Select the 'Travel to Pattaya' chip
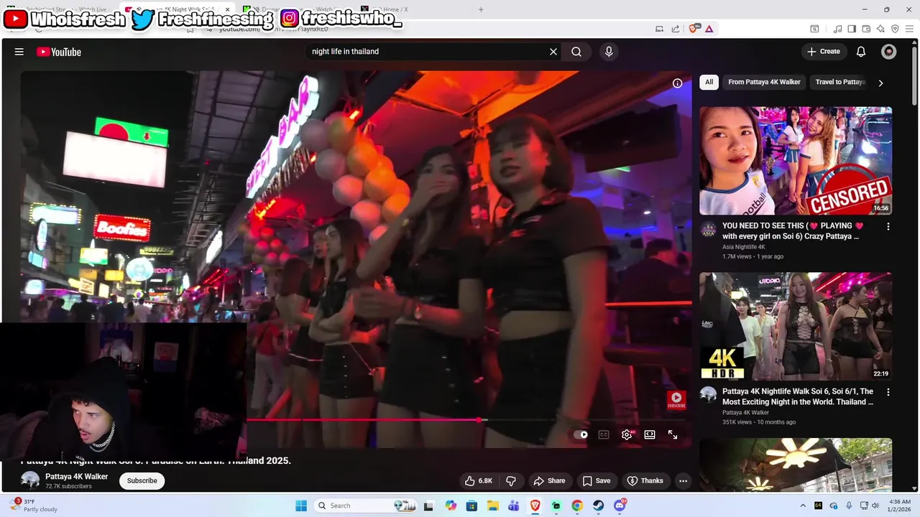The image size is (920, 517). (839, 82)
